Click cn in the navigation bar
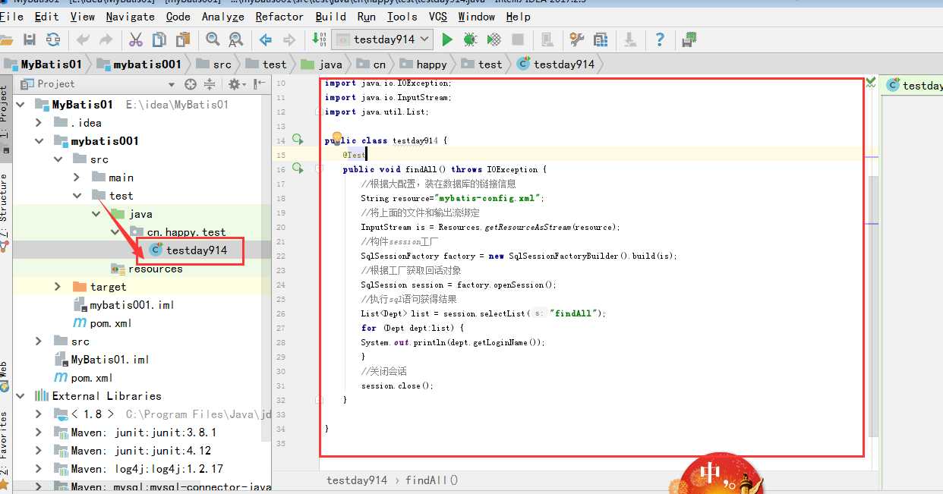Viewport: 943px width, 494px height. tap(371, 65)
